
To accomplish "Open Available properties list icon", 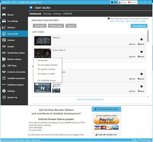I will coord(4,78).
